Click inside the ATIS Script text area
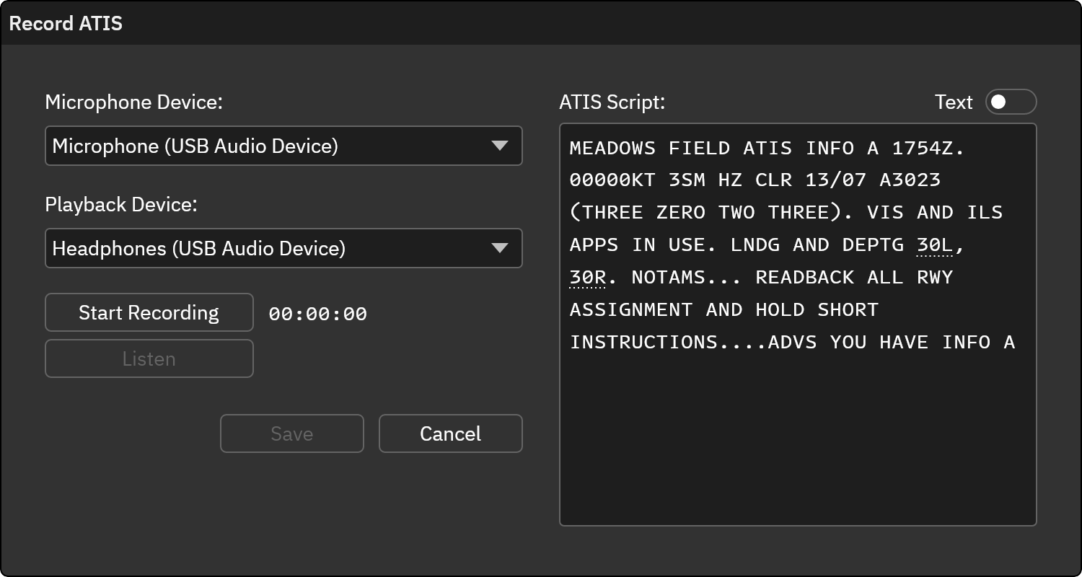The height and width of the screenshot is (577, 1082). coord(798,325)
